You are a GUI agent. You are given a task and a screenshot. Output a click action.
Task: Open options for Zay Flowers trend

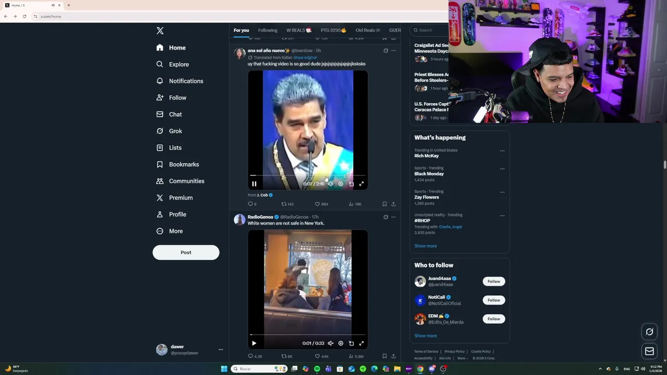502,192
